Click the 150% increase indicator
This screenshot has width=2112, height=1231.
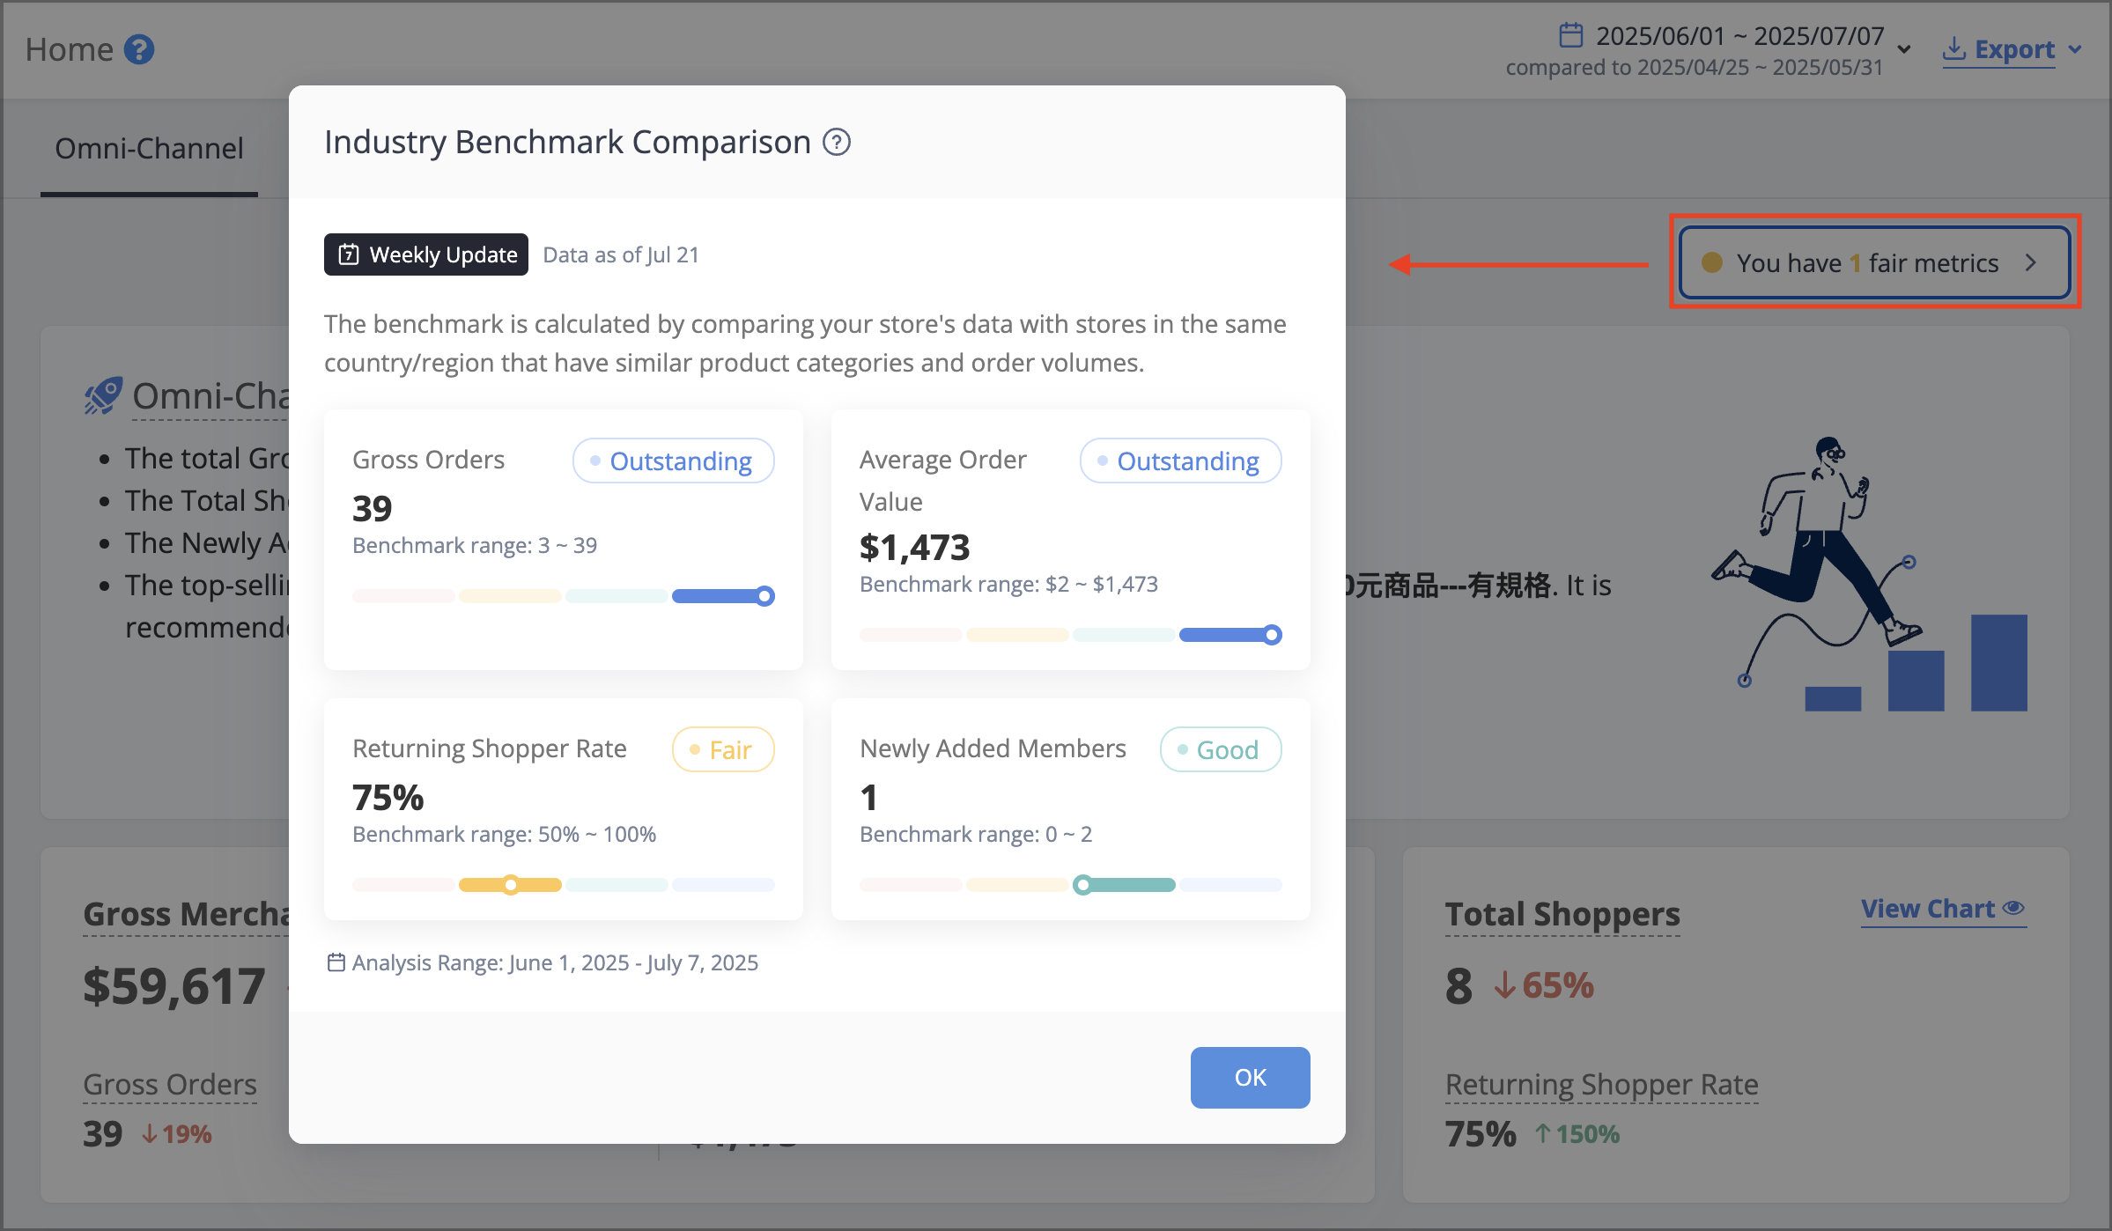[1577, 1134]
